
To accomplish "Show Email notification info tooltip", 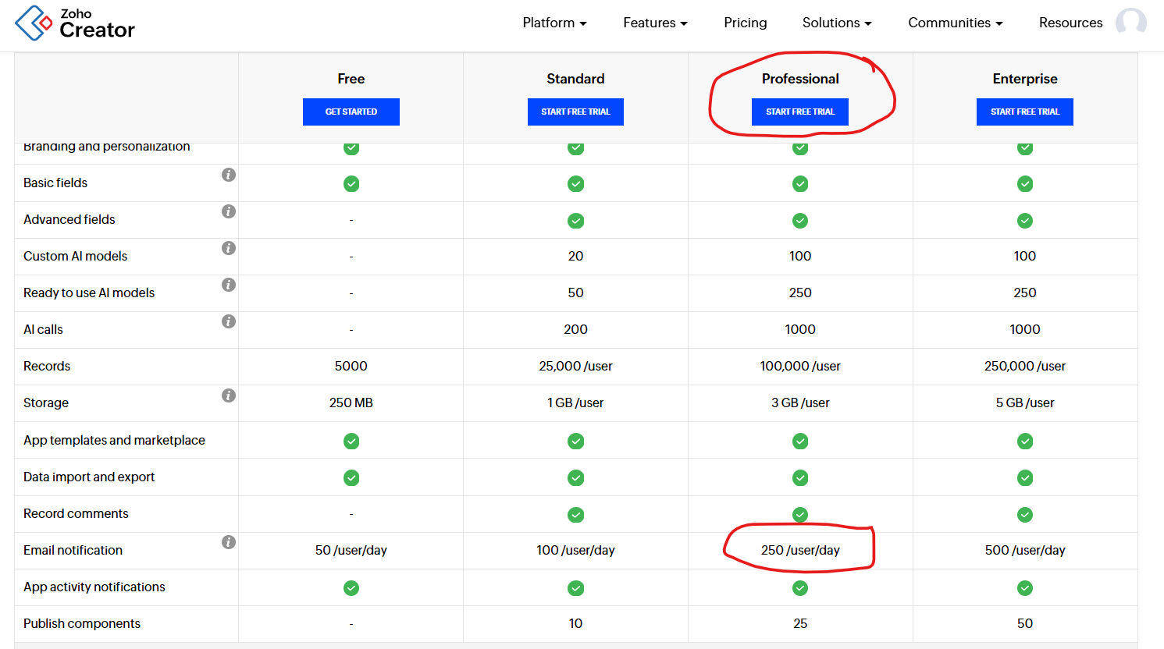I will 229,542.
